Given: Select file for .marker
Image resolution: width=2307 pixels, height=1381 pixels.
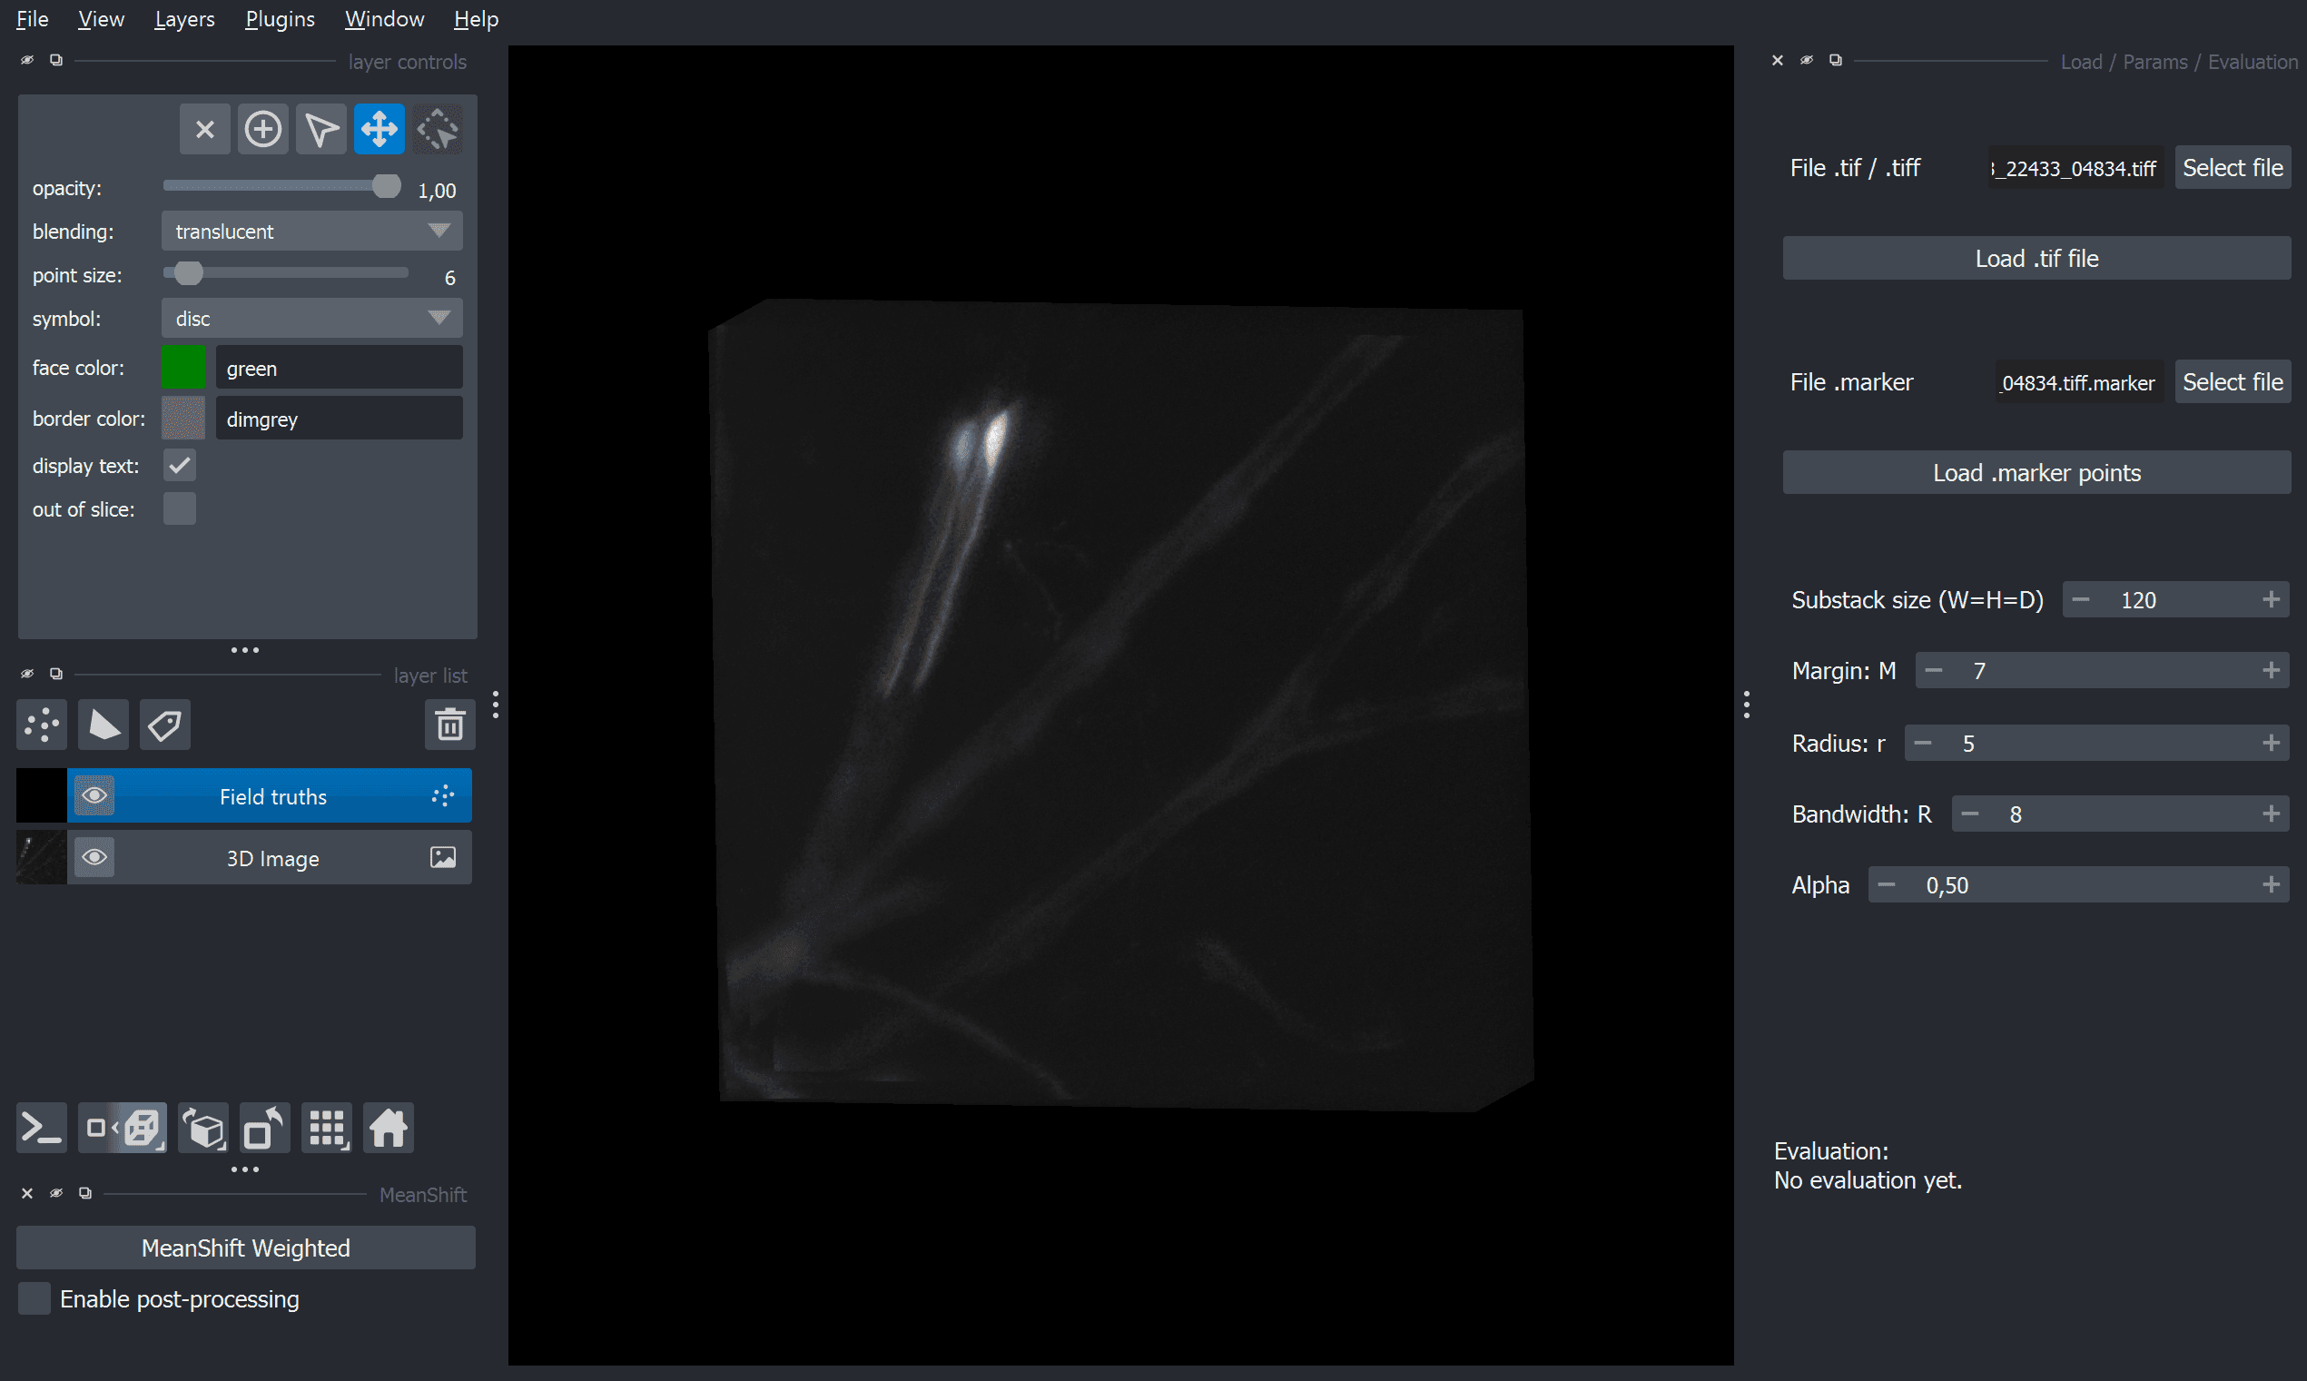Looking at the screenshot, I should click(x=2232, y=381).
